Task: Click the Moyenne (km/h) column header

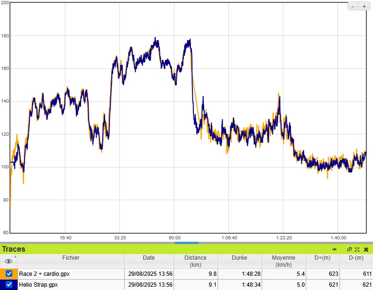Action: pos(283,261)
